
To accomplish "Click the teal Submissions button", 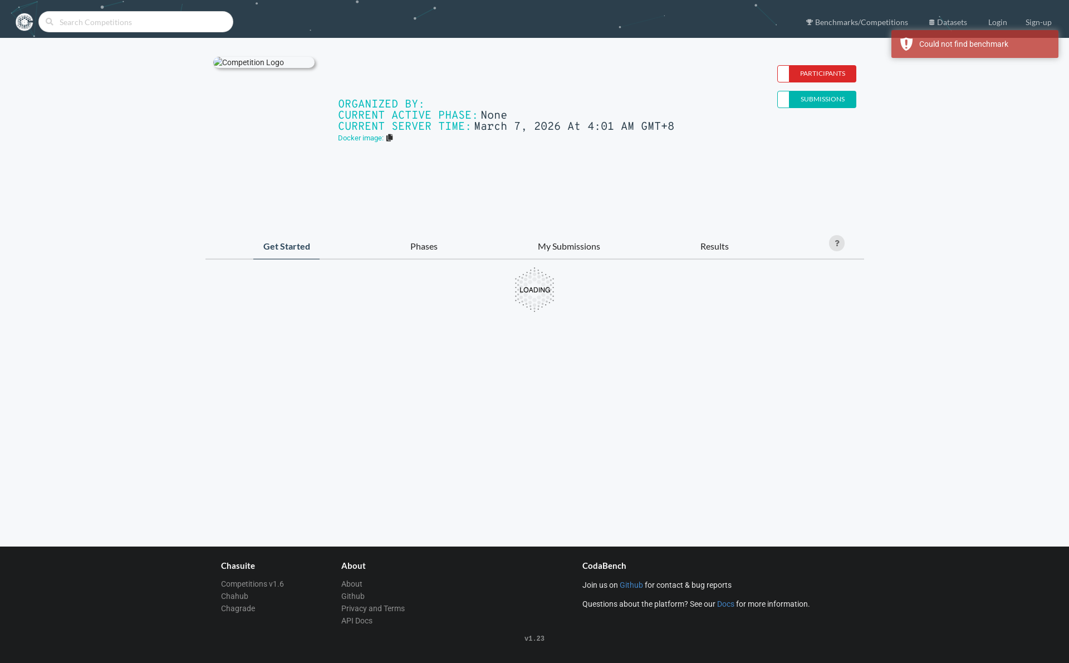I will 817,99.
